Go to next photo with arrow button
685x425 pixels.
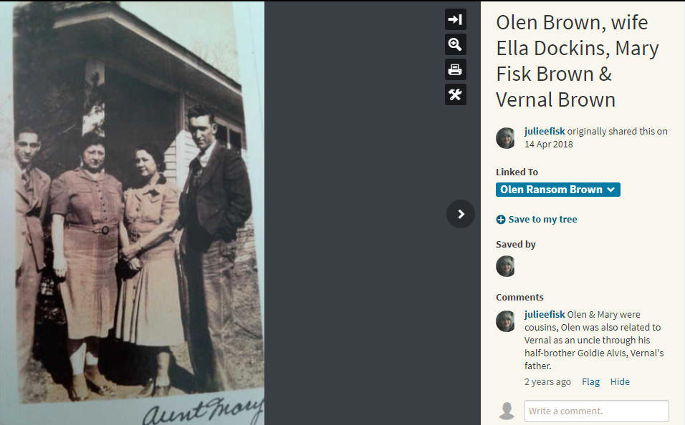click(461, 214)
